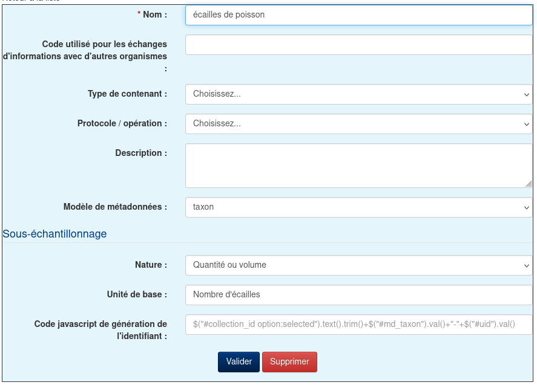Screen dimensions: 537x385
Task: Expand the Protocole / opération dropdown
Action: coord(358,124)
